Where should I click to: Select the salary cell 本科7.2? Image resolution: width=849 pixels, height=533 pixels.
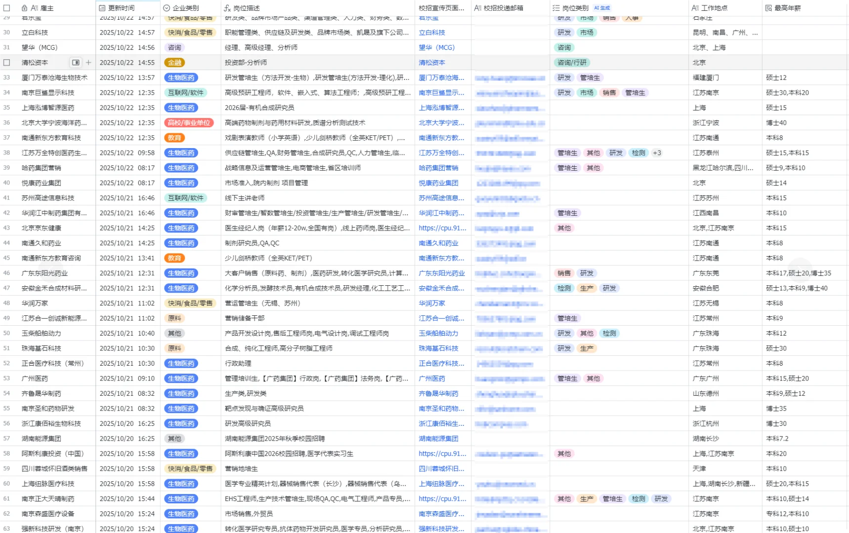[x=806, y=439]
